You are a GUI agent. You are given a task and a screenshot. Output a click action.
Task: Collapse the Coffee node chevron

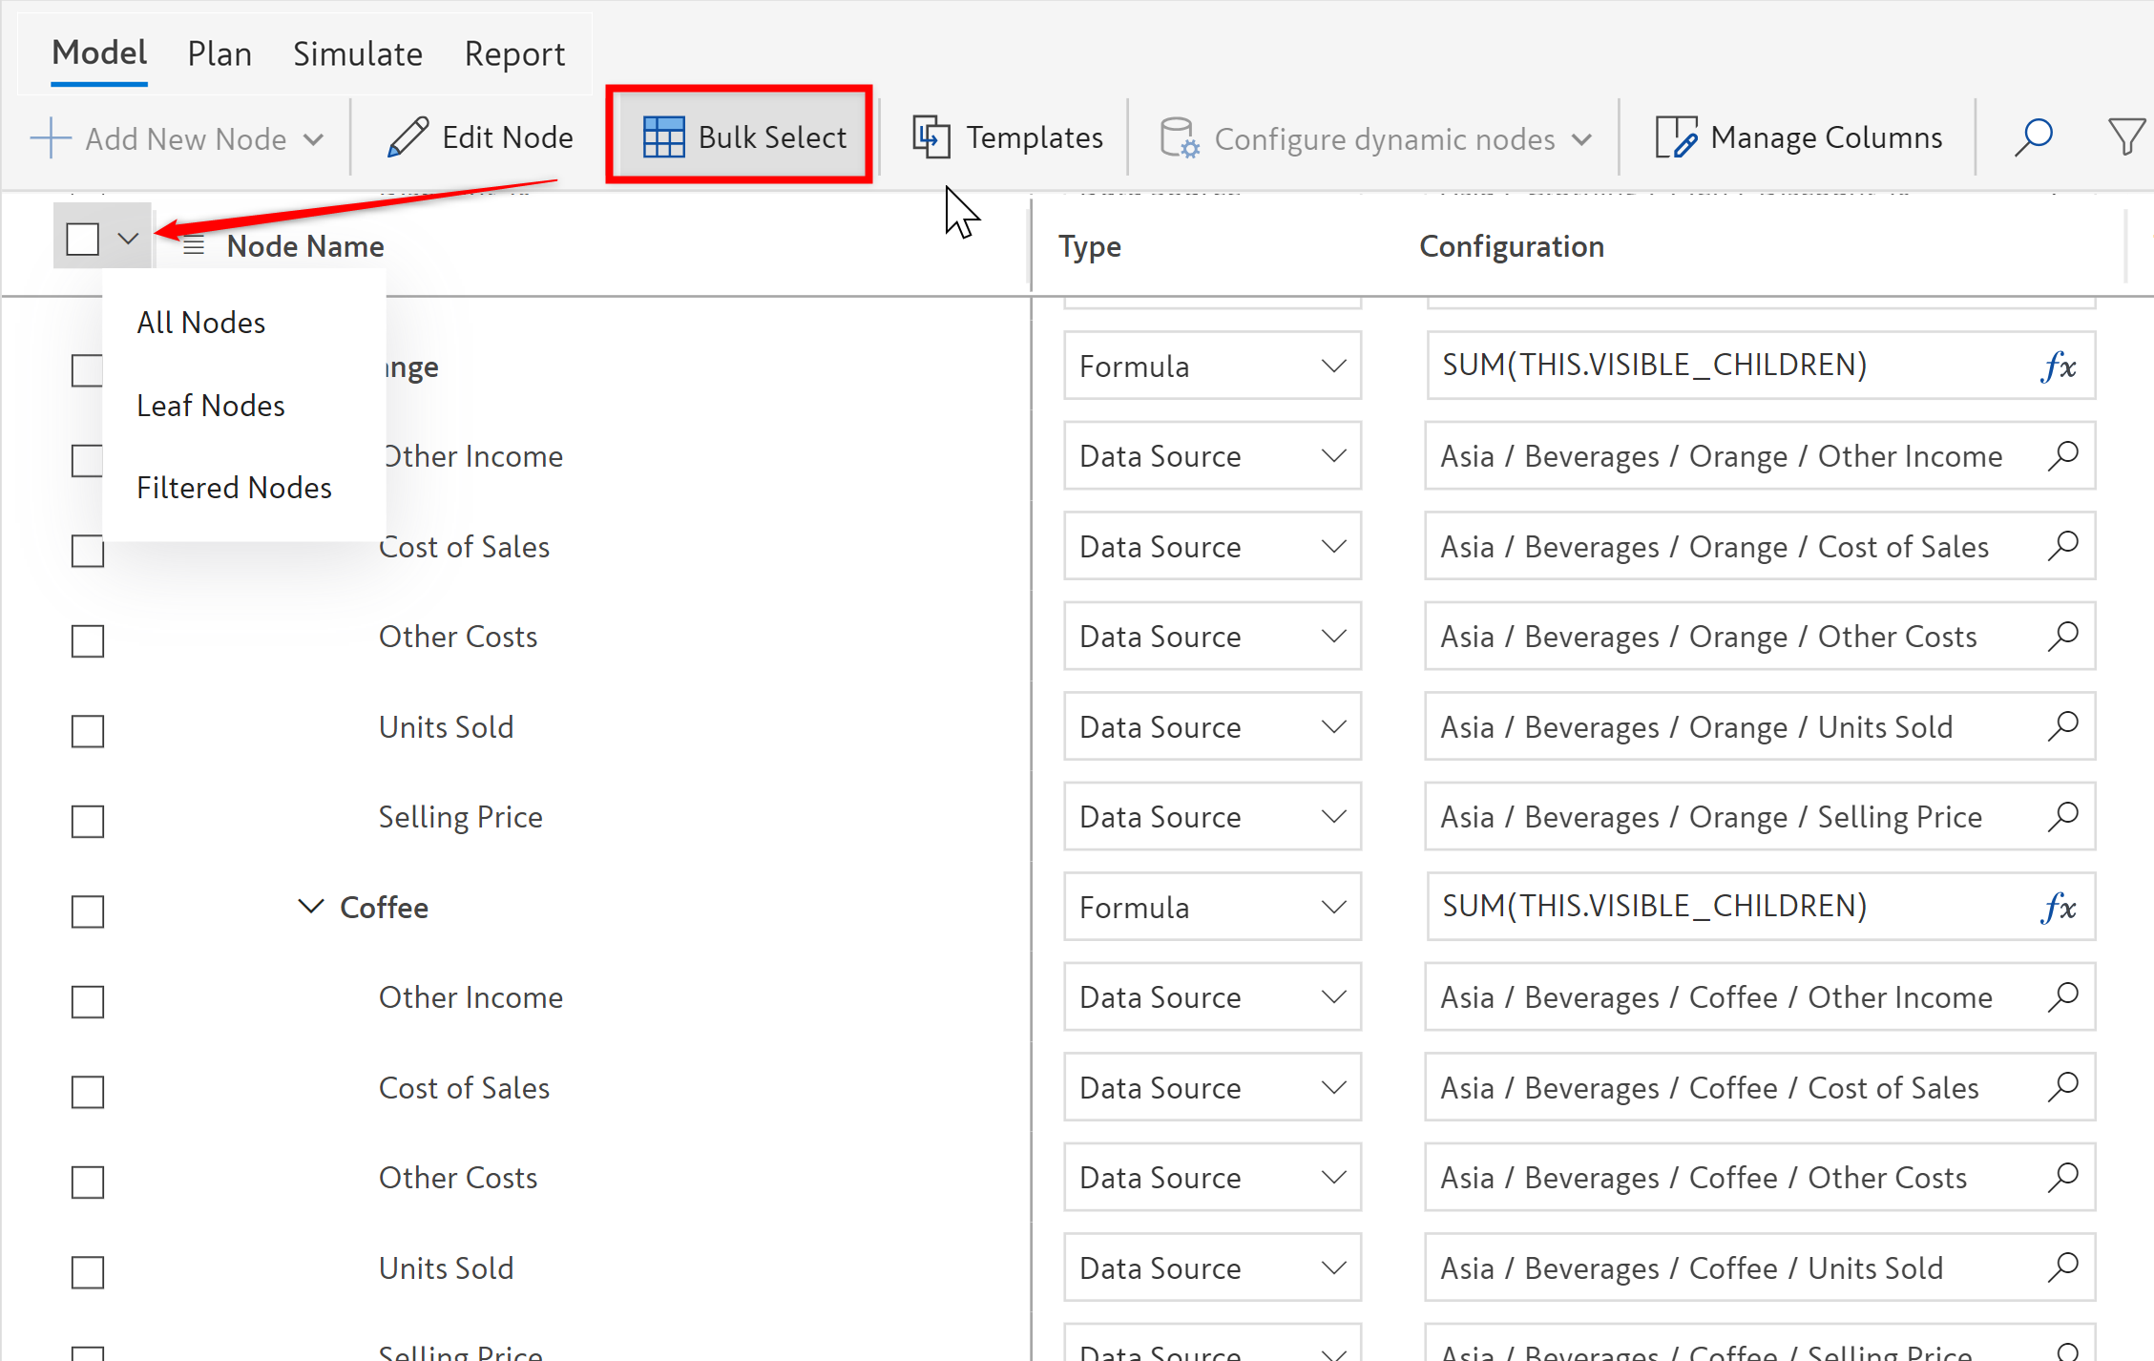pyautogui.click(x=310, y=906)
